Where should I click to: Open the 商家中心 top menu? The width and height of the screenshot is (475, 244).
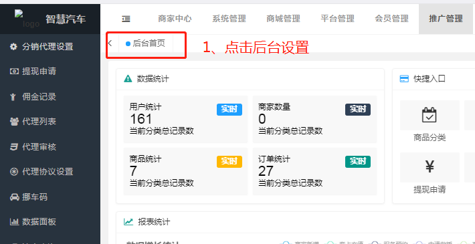pos(175,19)
